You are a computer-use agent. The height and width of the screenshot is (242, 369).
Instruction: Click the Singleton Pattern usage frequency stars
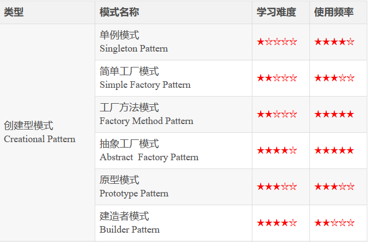(334, 42)
